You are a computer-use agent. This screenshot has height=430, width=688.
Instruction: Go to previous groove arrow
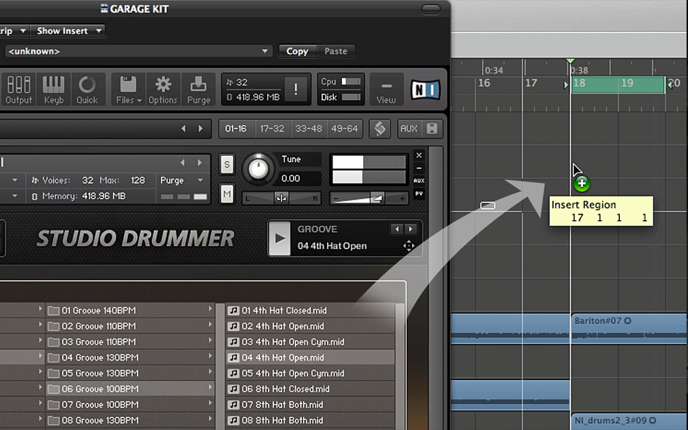(x=396, y=229)
